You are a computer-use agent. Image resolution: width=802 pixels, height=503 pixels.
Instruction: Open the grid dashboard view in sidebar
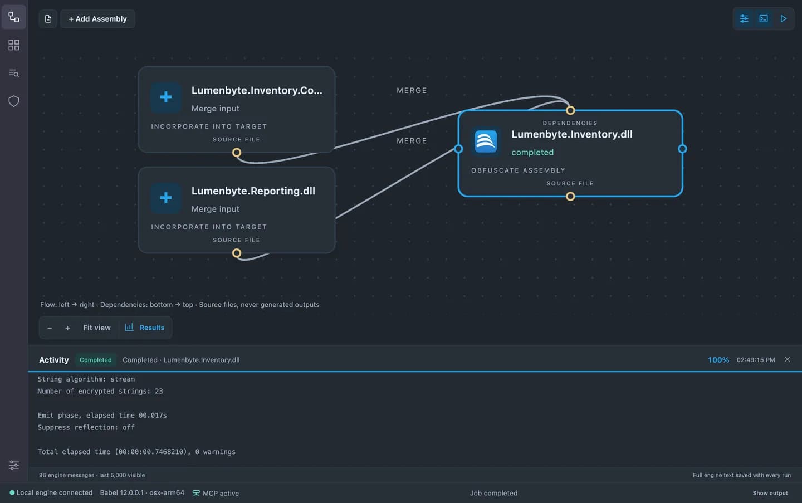pyautogui.click(x=14, y=45)
